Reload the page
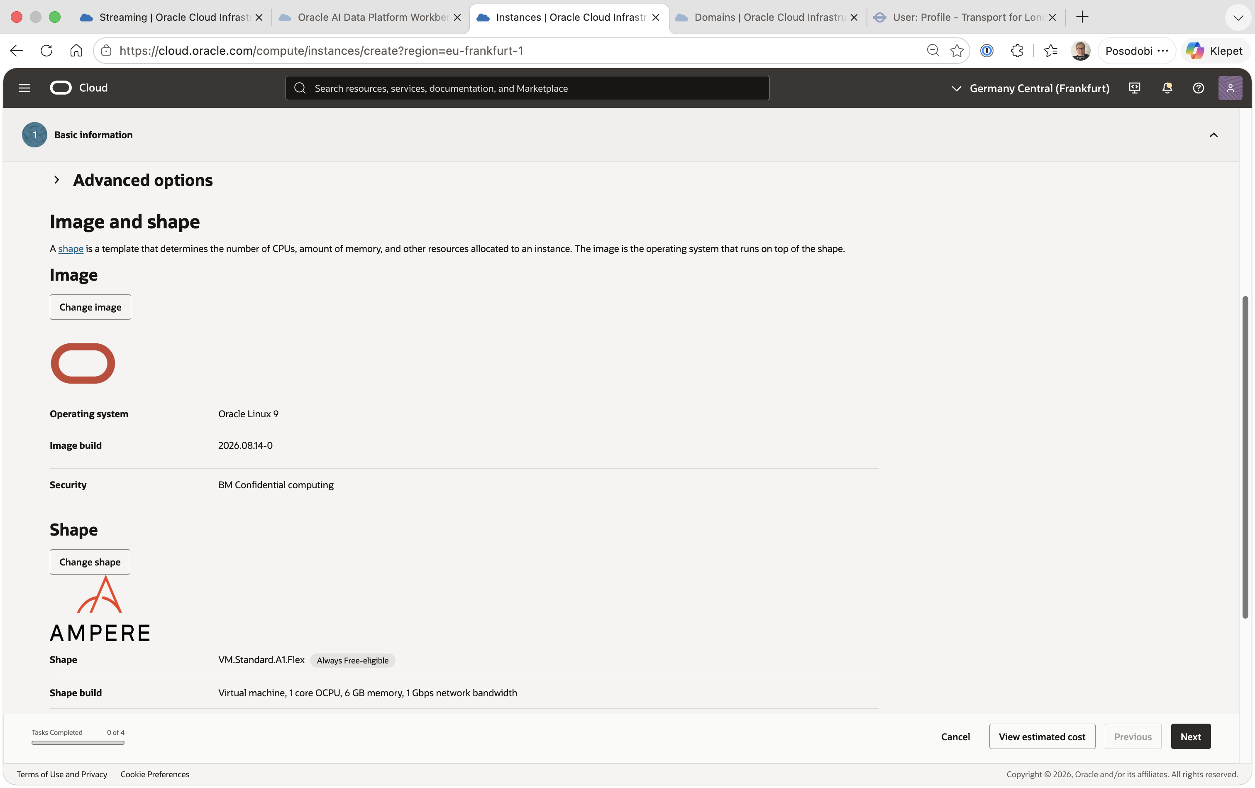Screen dimensions: 1255x788 coord(46,51)
